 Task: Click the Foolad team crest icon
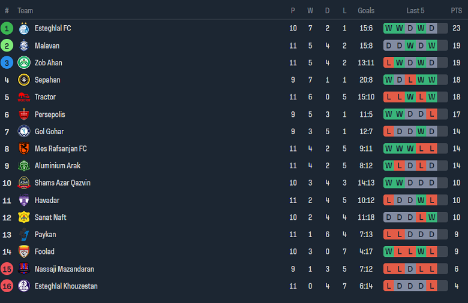pos(24,252)
